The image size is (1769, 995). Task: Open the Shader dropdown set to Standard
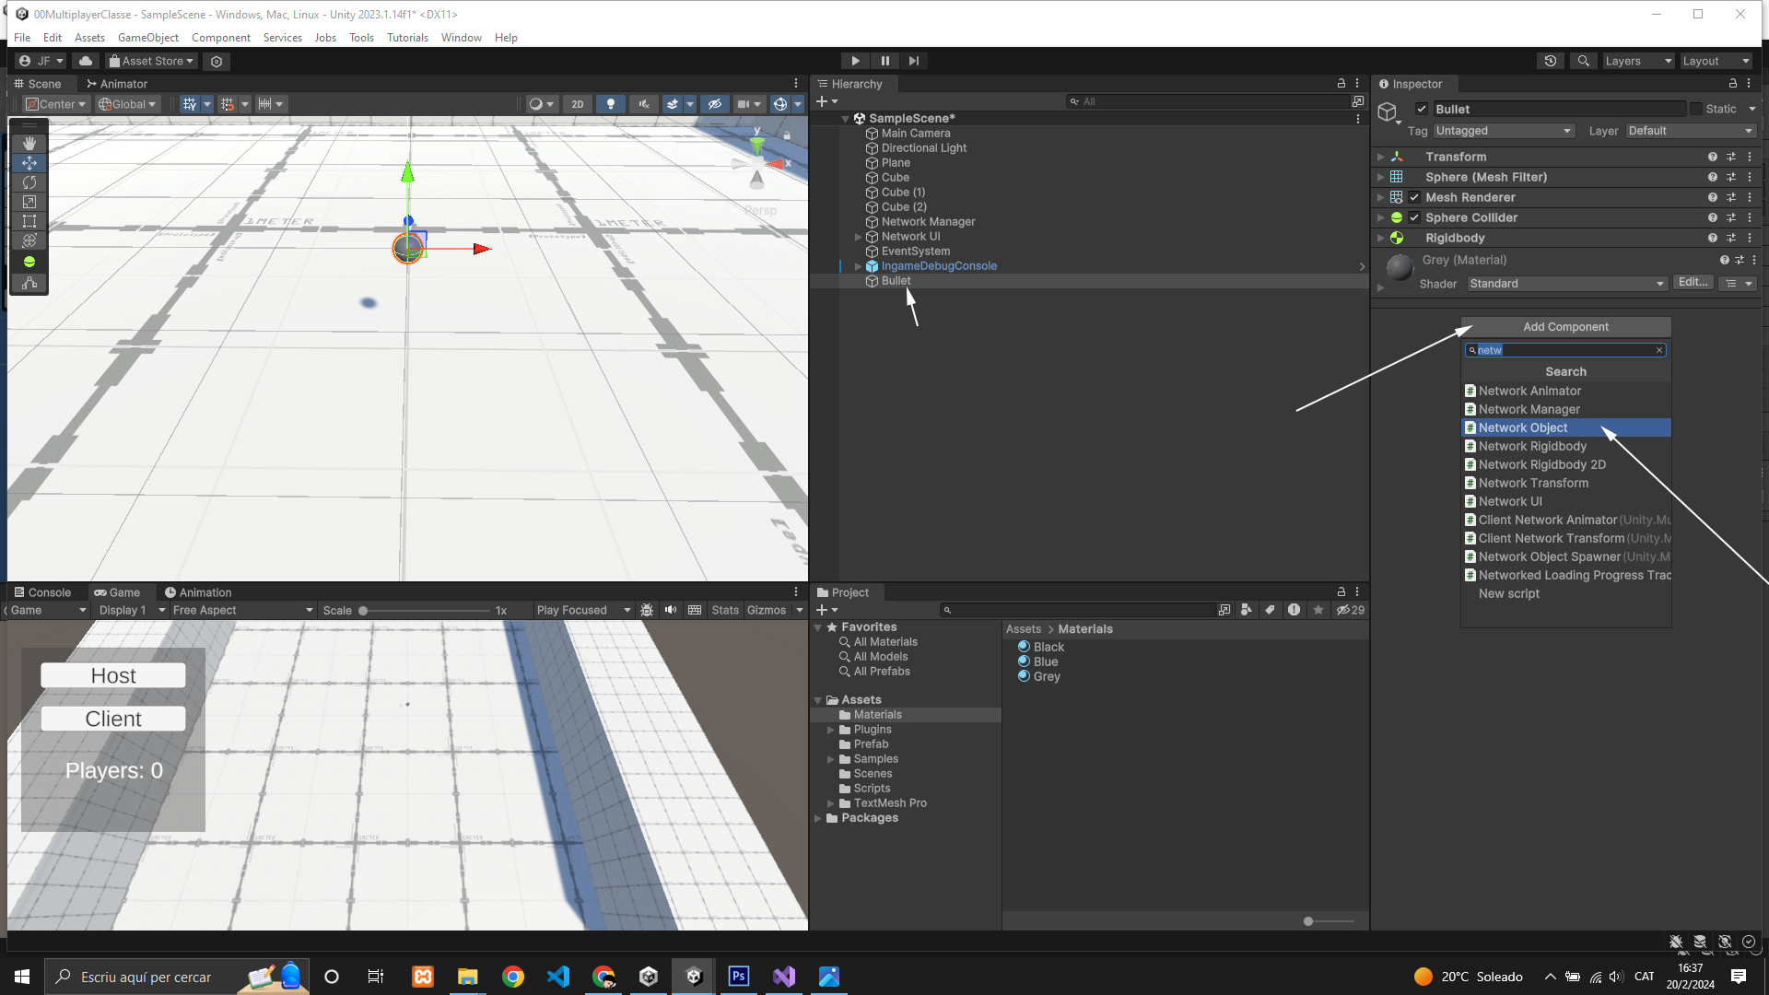click(x=1566, y=284)
